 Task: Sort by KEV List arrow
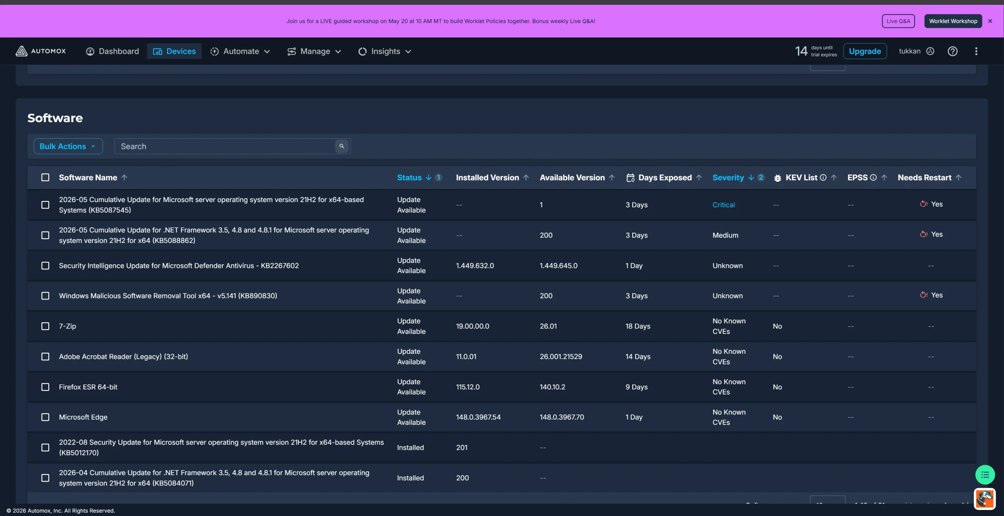pos(834,177)
